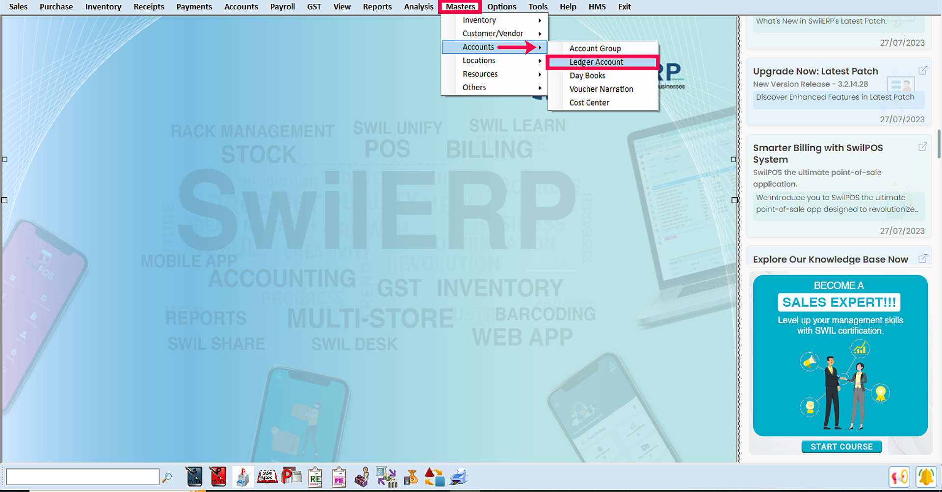Click the shapes conversion arrows icon
Viewport: 942px width, 492px height.
point(434,477)
